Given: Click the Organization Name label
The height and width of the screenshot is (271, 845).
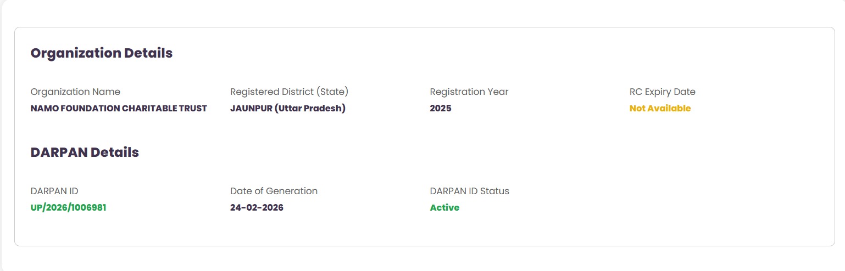Looking at the screenshot, I should pos(75,92).
